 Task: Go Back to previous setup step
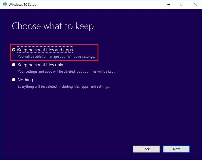click(146, 149)
